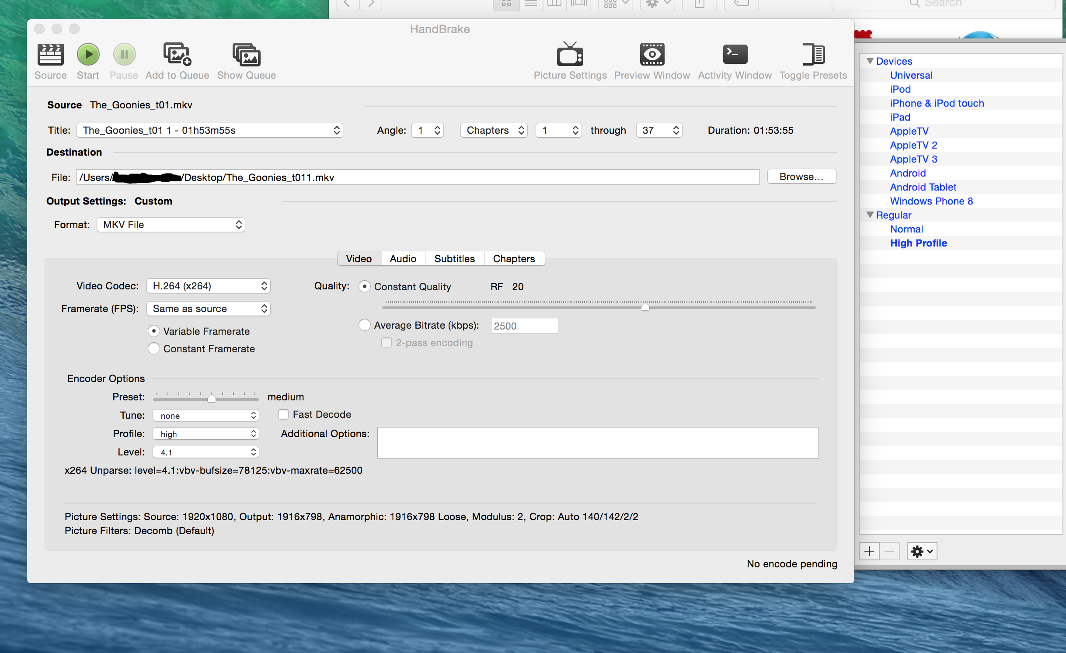Open the Preview Window eye icon
The height and width of the screenshot is (653, 1066).
[x=652, y=55]
